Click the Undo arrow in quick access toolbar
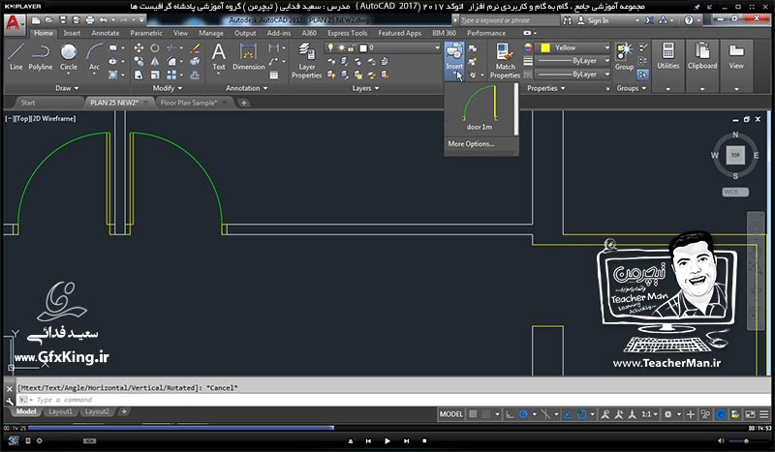The width and height of the screenshot is (775, 452). point(104,20)
